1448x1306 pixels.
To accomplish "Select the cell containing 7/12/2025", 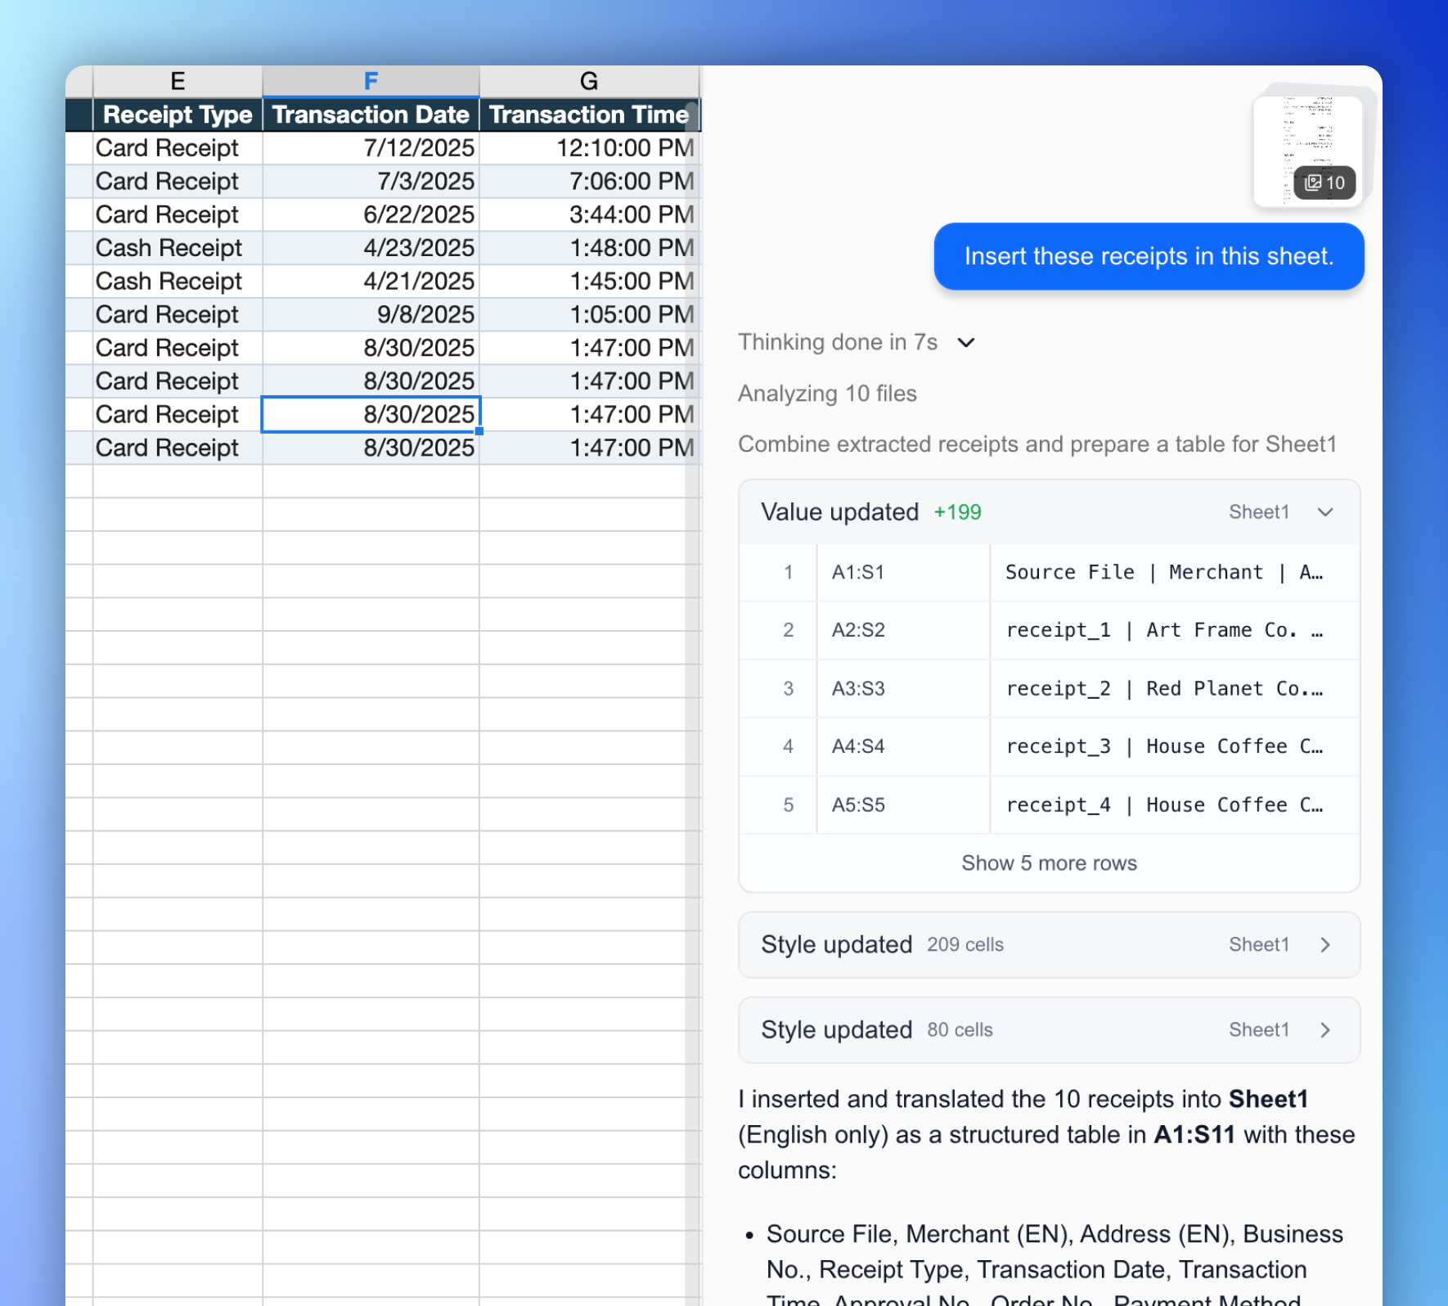I will [419, 148].
